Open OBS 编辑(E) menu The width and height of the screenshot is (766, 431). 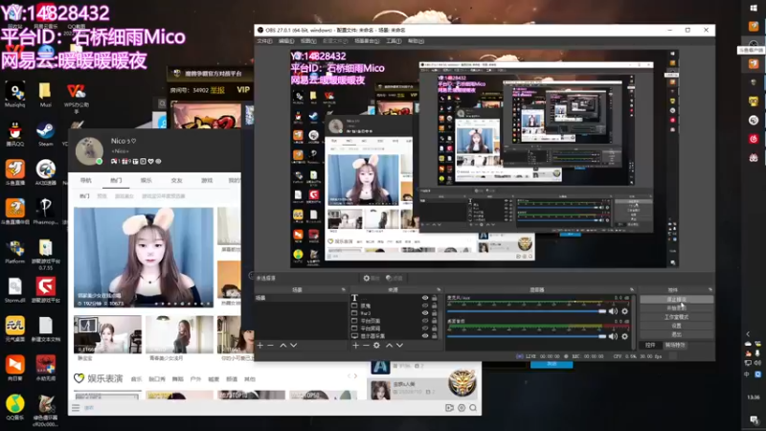coord(286,41)
